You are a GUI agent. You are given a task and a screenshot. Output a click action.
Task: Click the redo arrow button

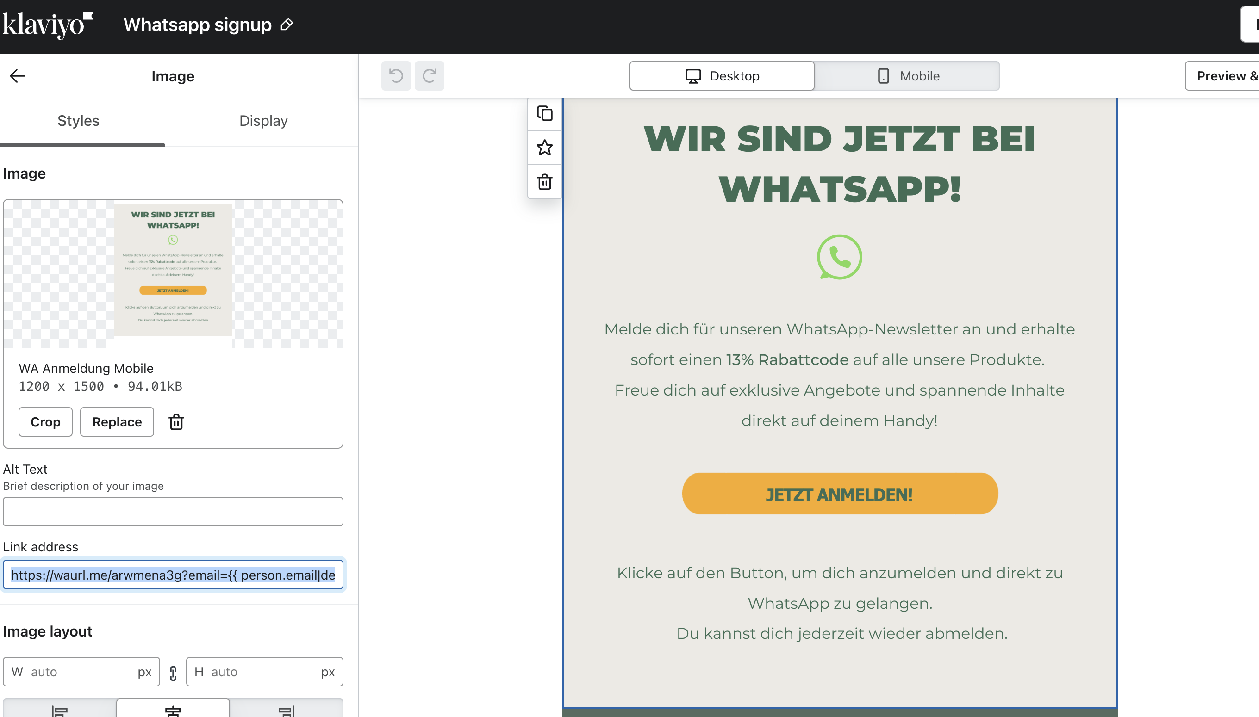[x=429, y=76]
